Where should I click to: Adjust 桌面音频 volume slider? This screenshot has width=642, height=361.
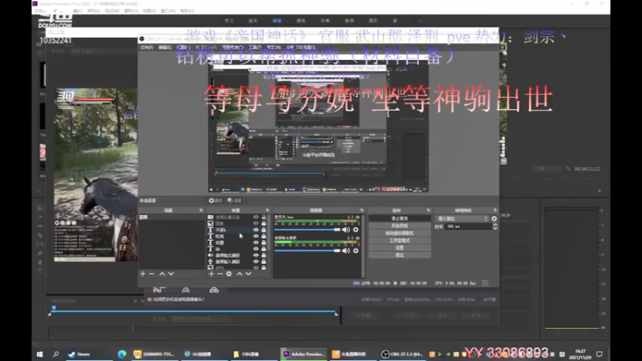[x=307, y=250]
